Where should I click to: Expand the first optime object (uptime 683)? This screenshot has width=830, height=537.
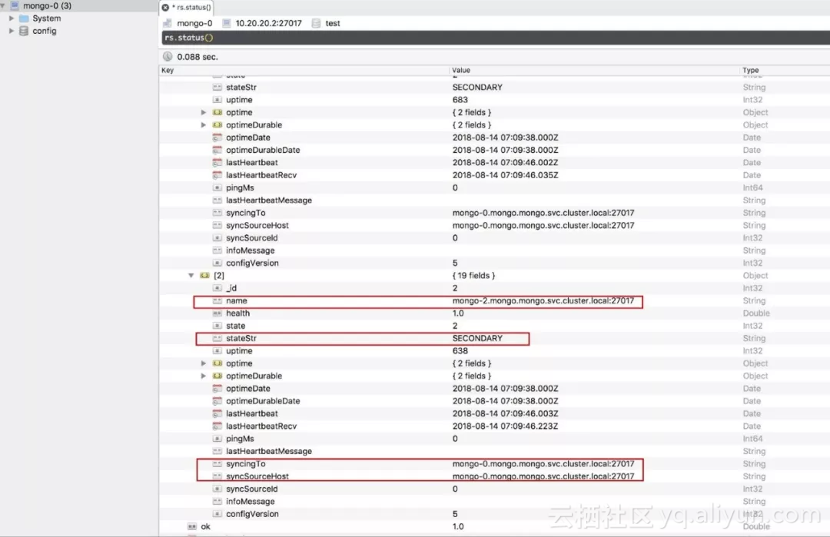tap(203, 112)
